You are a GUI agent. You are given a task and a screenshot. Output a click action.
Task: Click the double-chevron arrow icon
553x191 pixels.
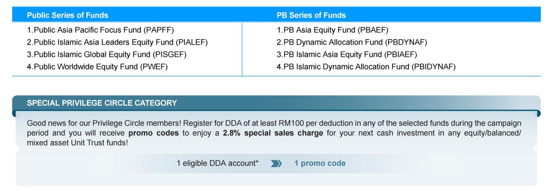point(276,164)
